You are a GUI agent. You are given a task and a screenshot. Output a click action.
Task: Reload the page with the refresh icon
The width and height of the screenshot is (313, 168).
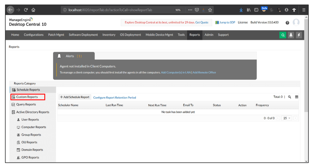26,10
